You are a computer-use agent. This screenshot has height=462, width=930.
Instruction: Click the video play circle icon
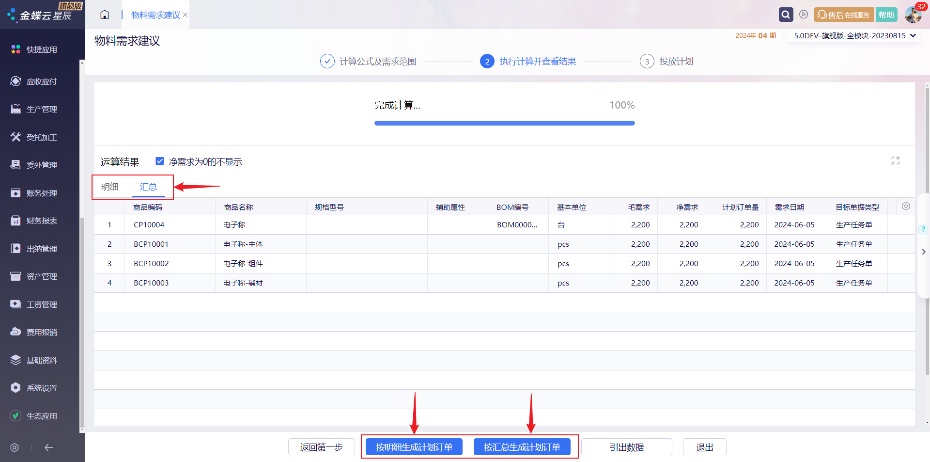[x=804, y=15]
